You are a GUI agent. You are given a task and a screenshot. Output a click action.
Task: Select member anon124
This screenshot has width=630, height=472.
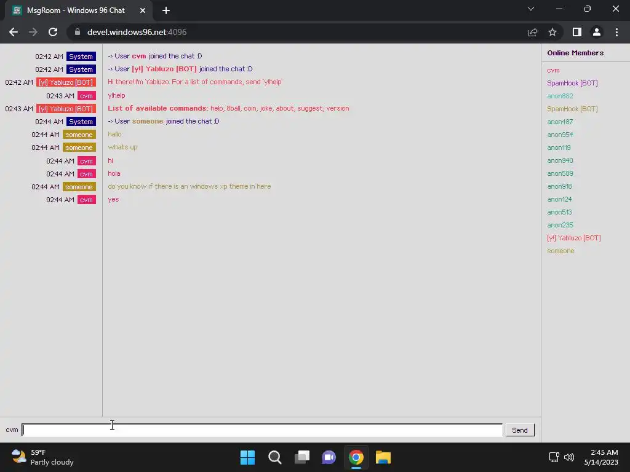point(559,199)
